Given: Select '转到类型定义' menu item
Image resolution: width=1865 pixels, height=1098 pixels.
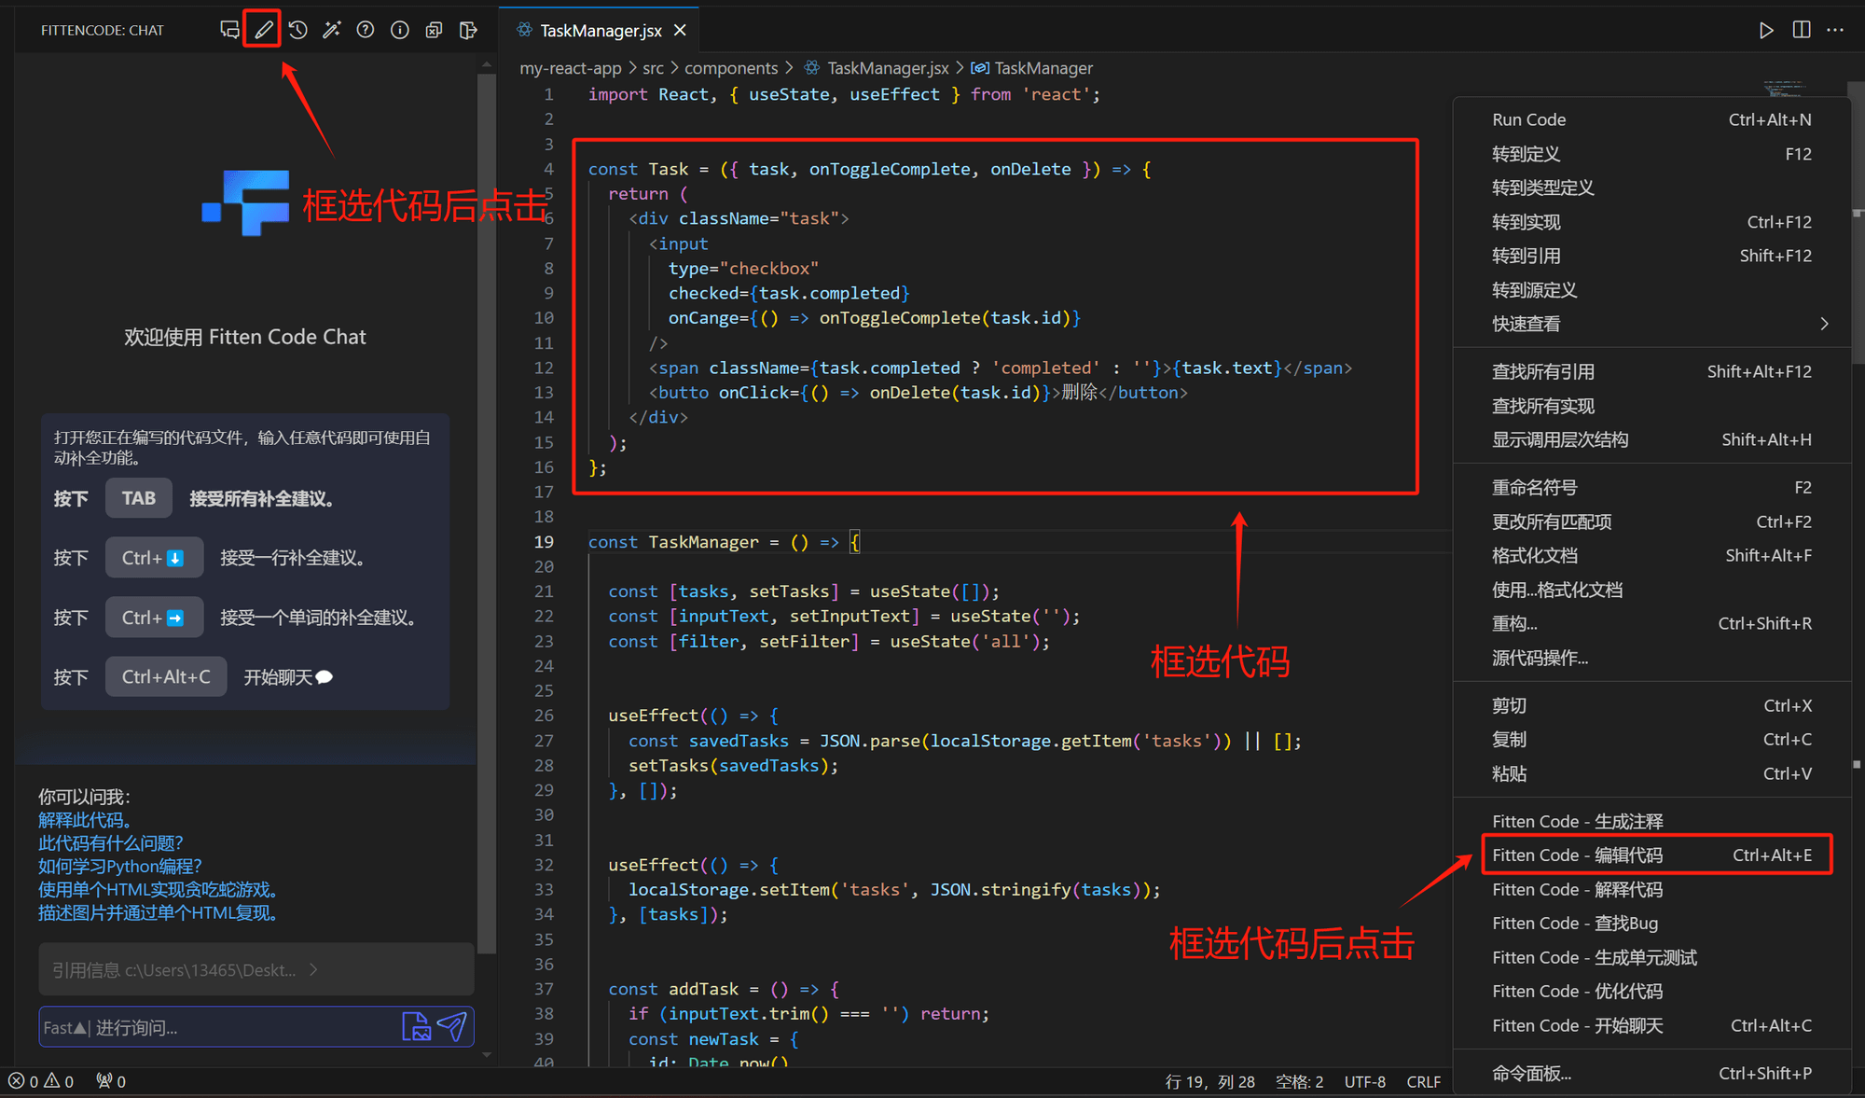Looking at the screenshot, I should pos(1651,188).
